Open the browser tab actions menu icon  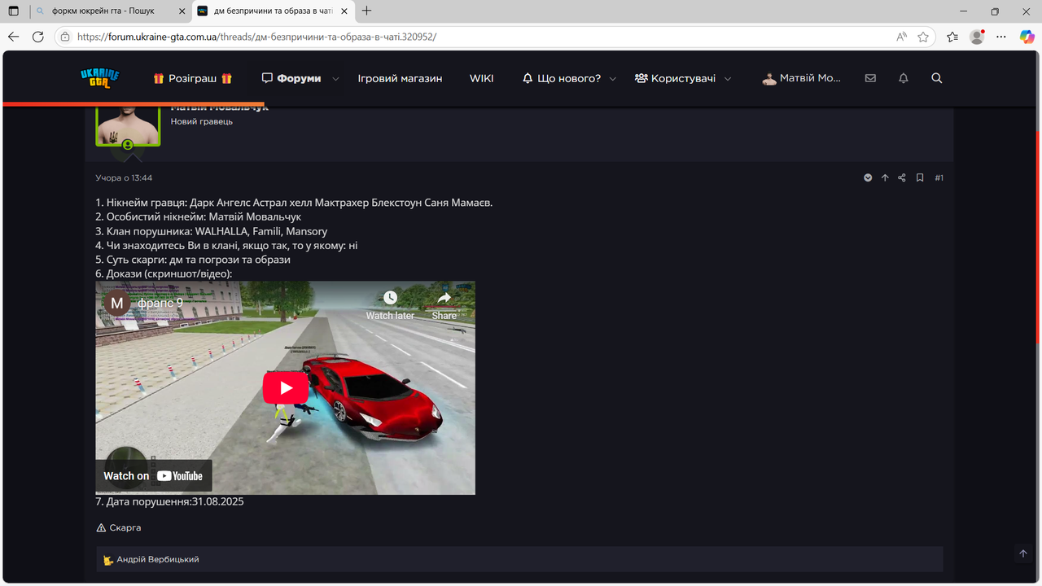click(13, 11)
